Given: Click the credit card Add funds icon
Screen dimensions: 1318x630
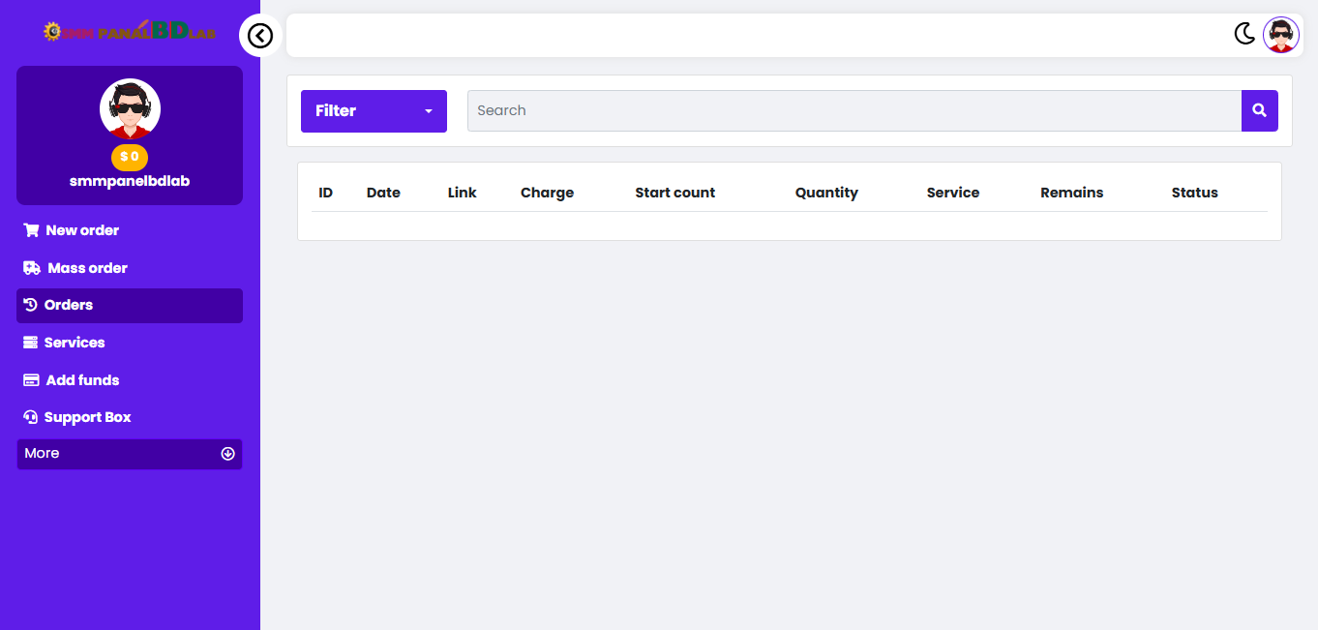Looking at the screenshot, I should [31, 380].
